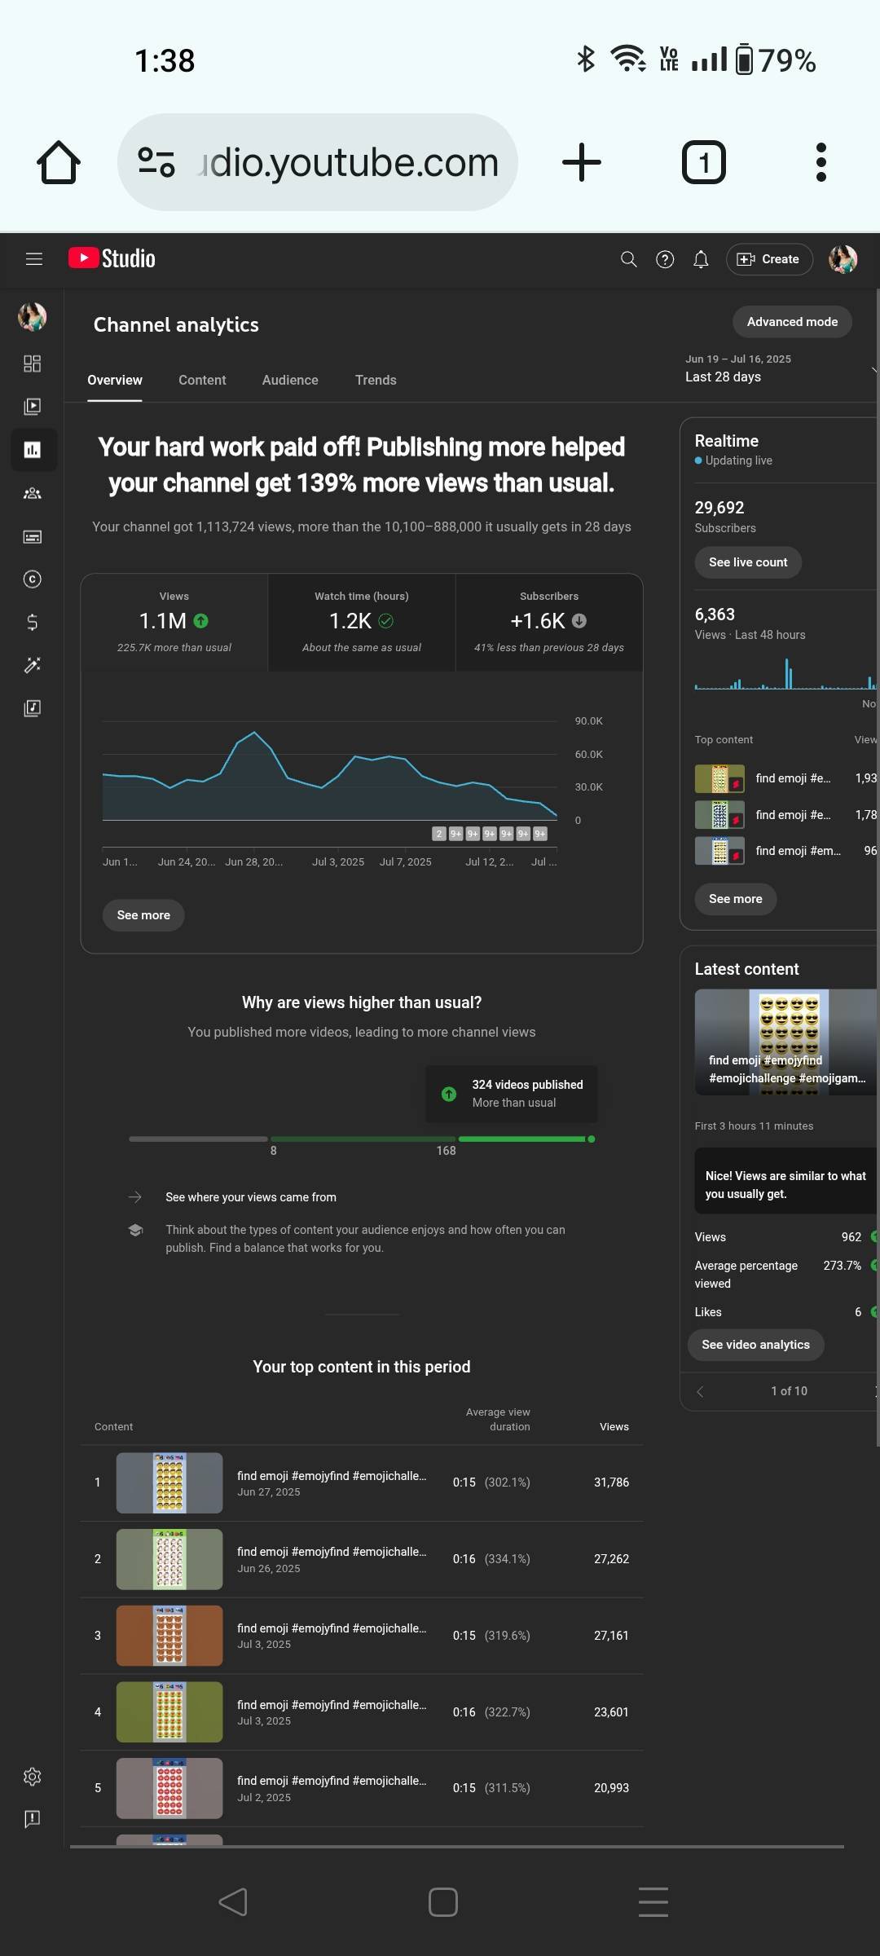The width and height of the screenshot is (880, 1956).
Task: Open Content icon in sidebar
Action: tap(33, 406)
